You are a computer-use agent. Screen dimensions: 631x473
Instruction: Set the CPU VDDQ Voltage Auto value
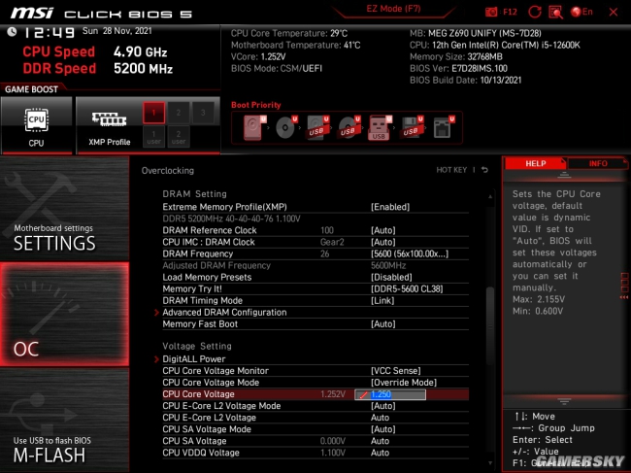click(380, 453)
